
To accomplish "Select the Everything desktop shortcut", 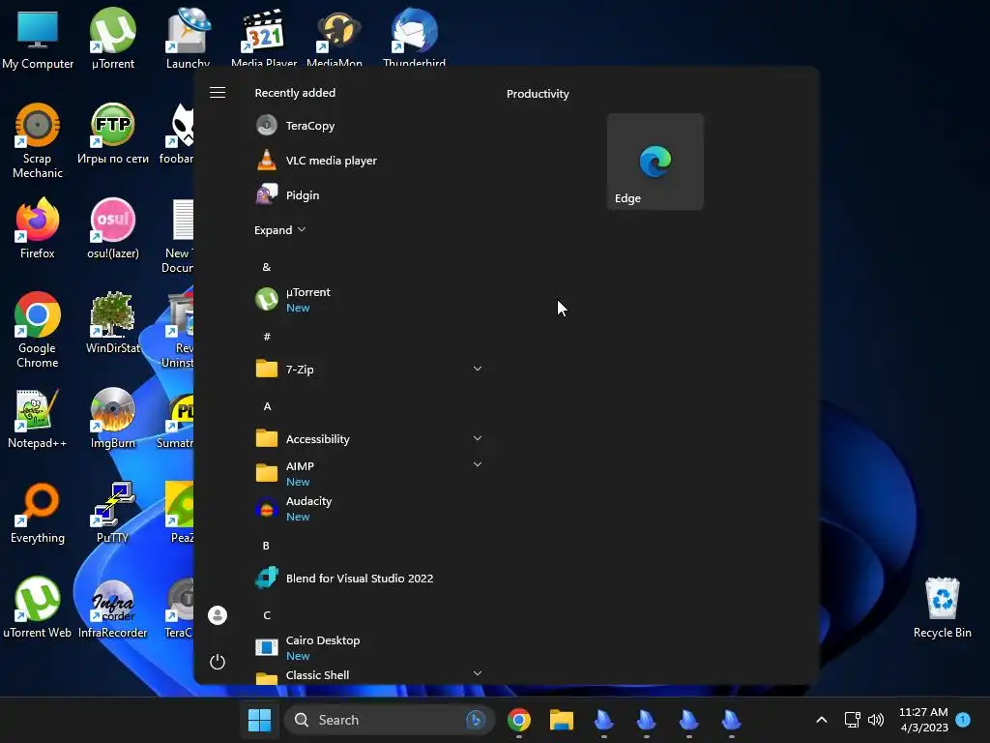I will pyautogui.click(x=38, y=513).
